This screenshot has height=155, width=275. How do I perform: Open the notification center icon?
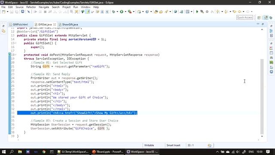click(268, 152)
